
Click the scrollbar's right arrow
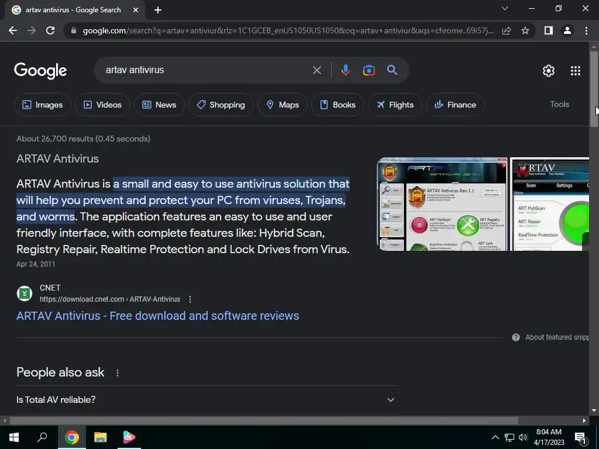pyautogui.click(x=584, y=421)
